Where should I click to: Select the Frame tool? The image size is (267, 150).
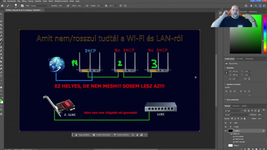click(1, 32)
